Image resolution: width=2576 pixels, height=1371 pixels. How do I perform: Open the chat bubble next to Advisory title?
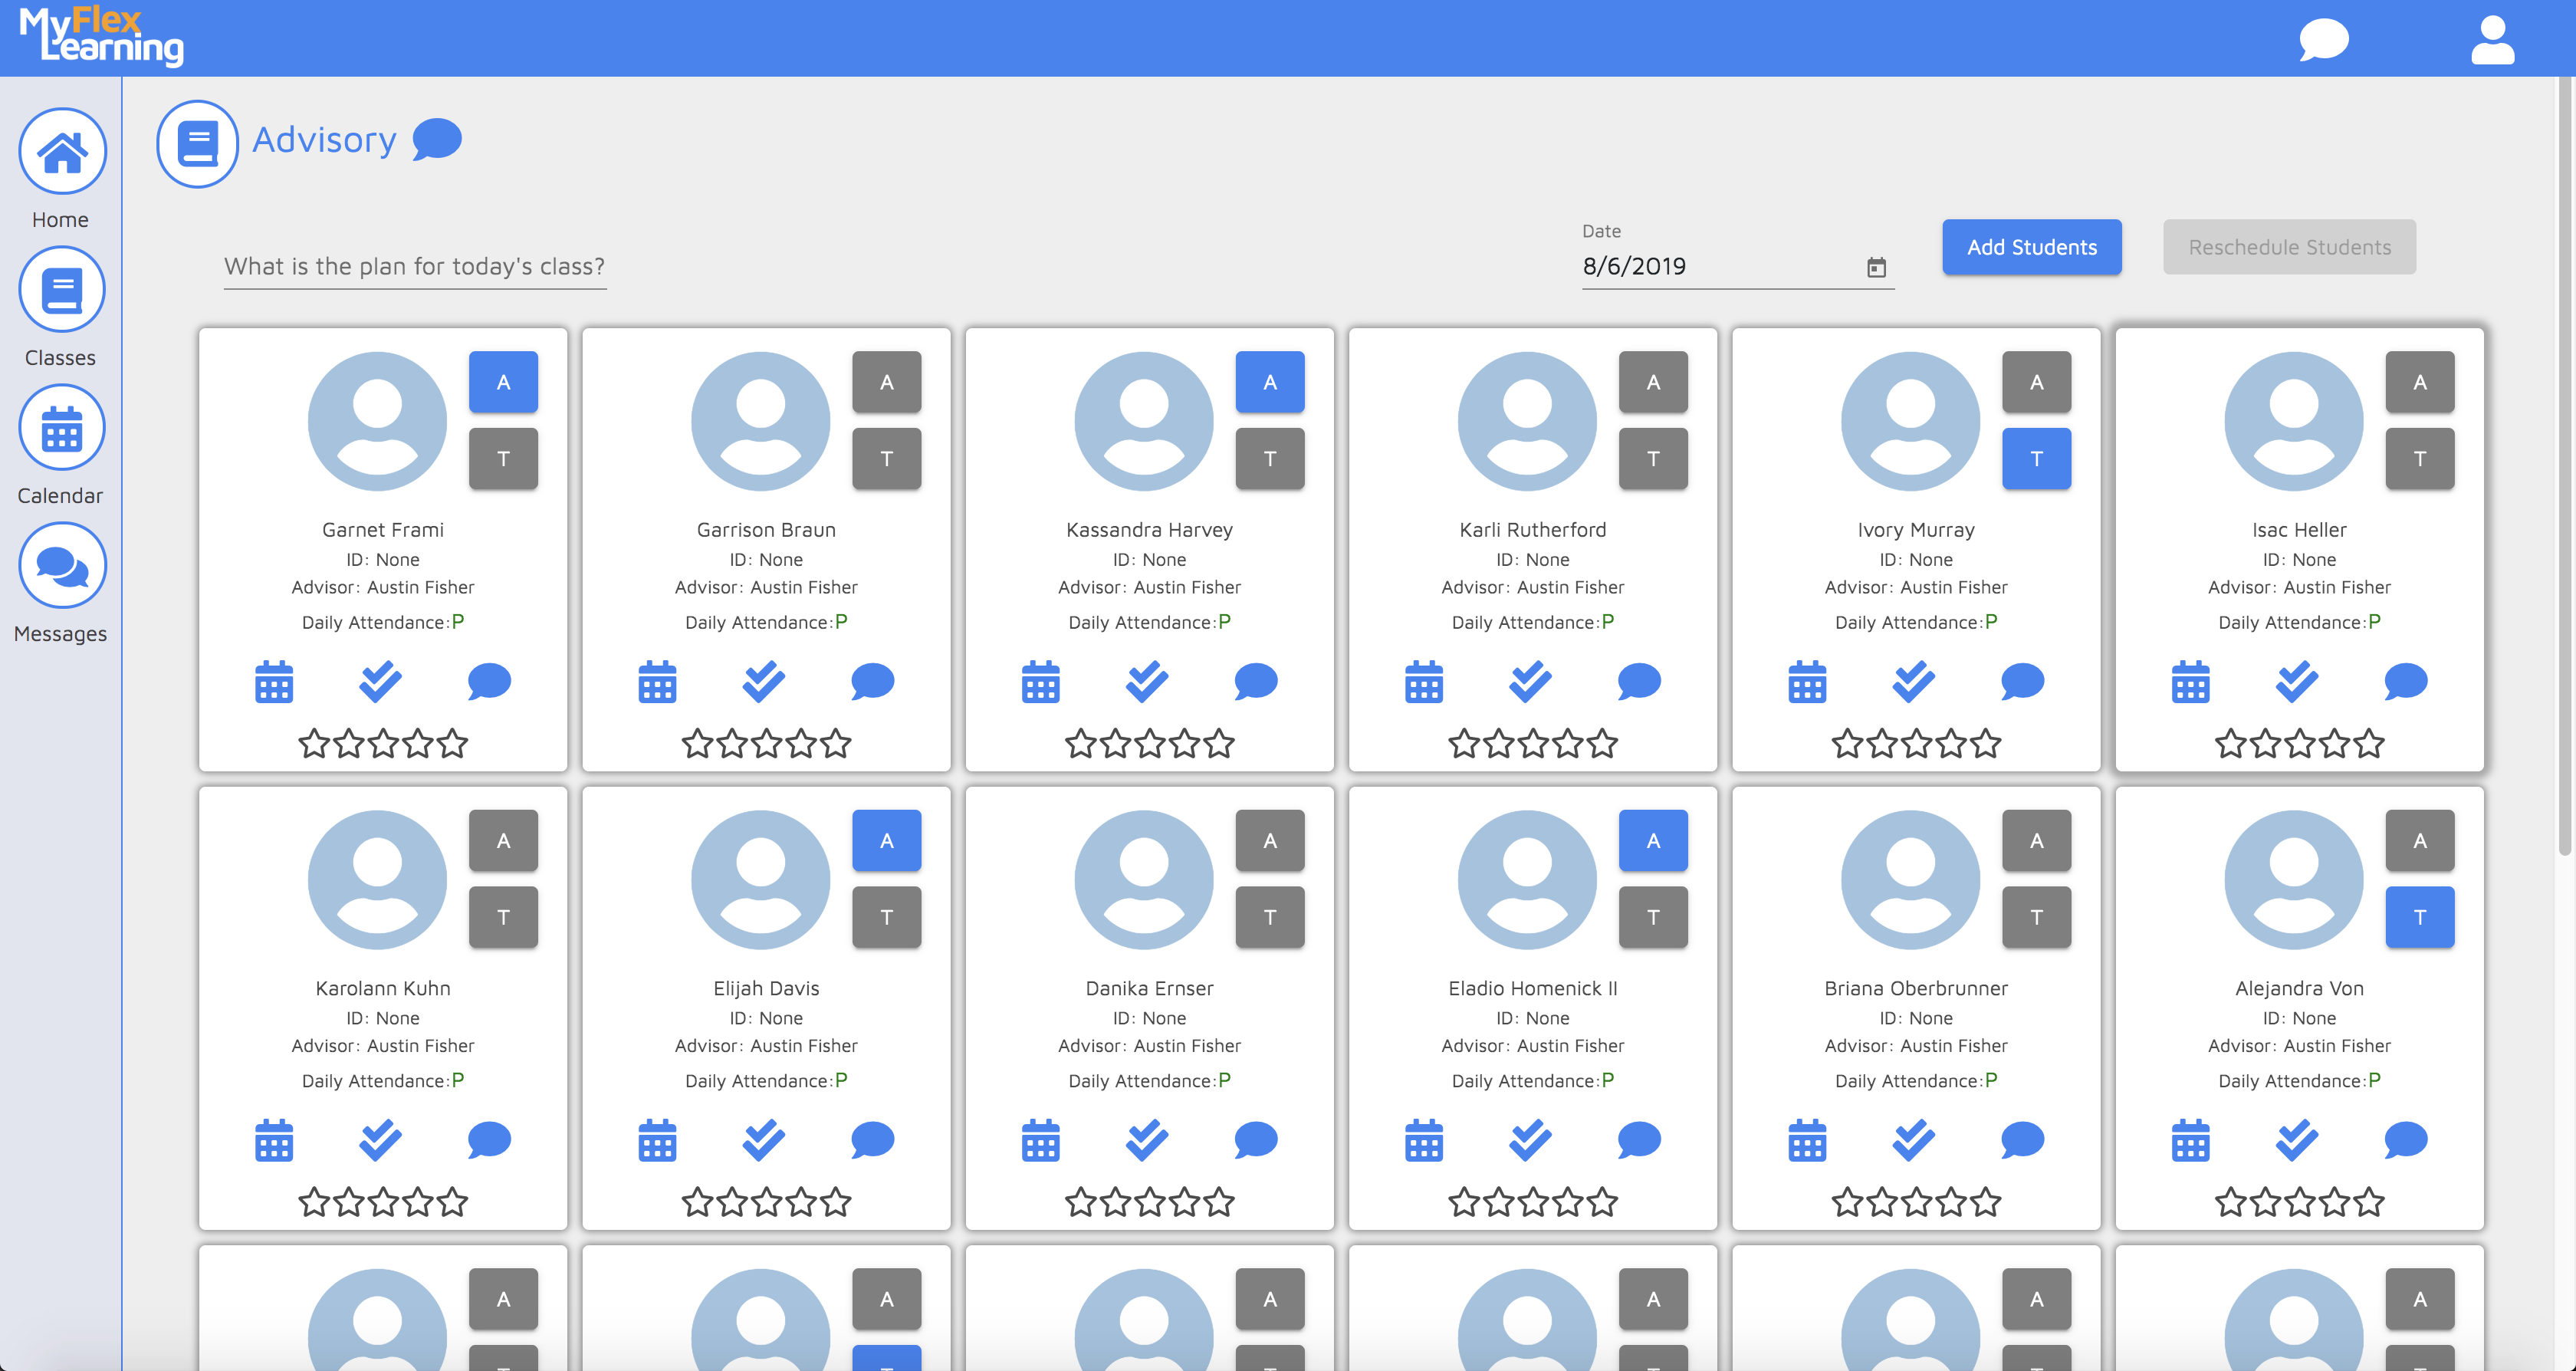(436, 139)
